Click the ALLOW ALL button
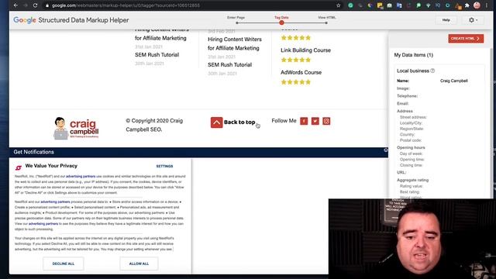Viewport: 496px width, 279px height. coord(139,263)
